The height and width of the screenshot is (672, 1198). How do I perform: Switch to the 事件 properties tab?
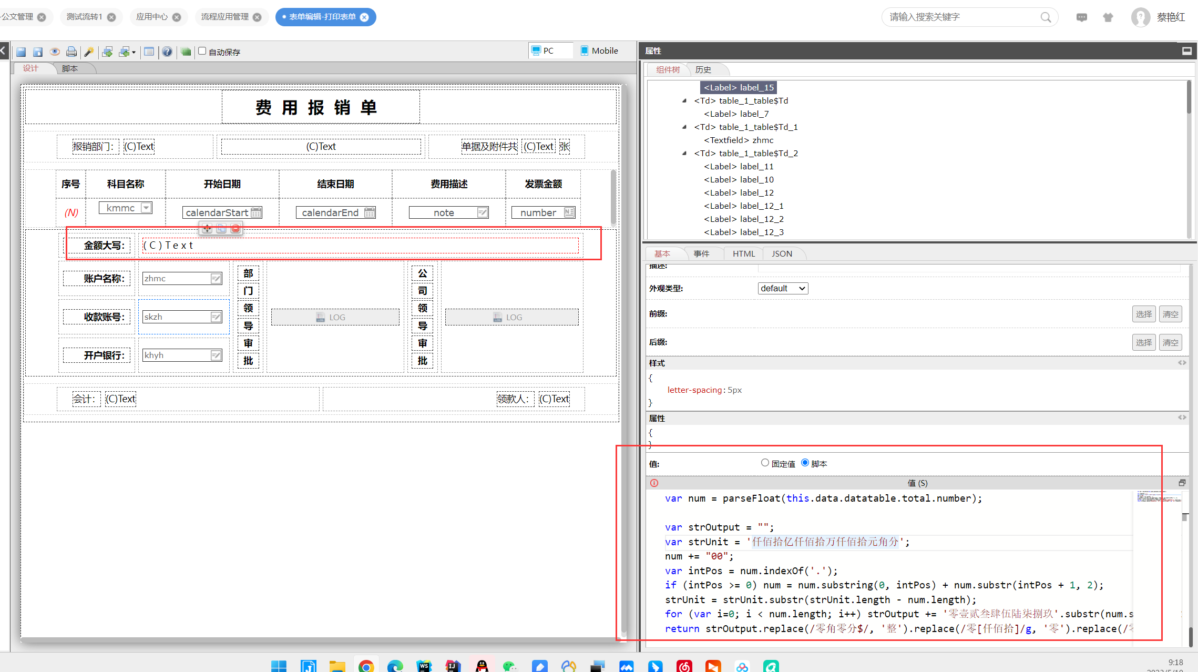tap(701, 253)
